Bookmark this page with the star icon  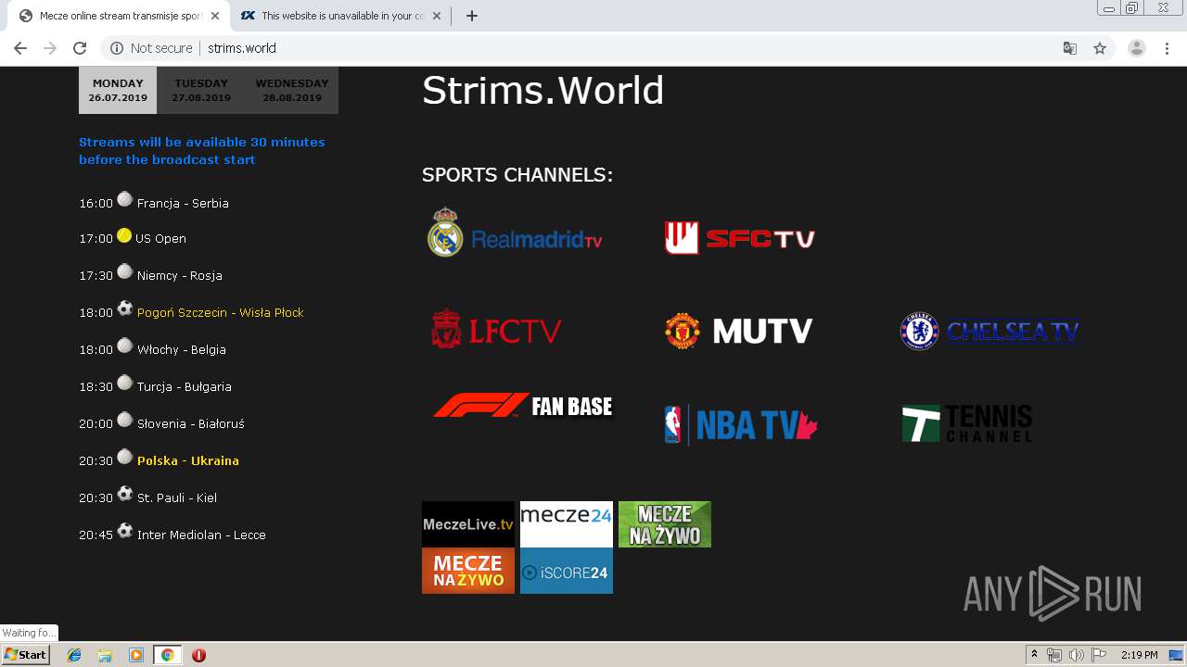point(1100,48)
